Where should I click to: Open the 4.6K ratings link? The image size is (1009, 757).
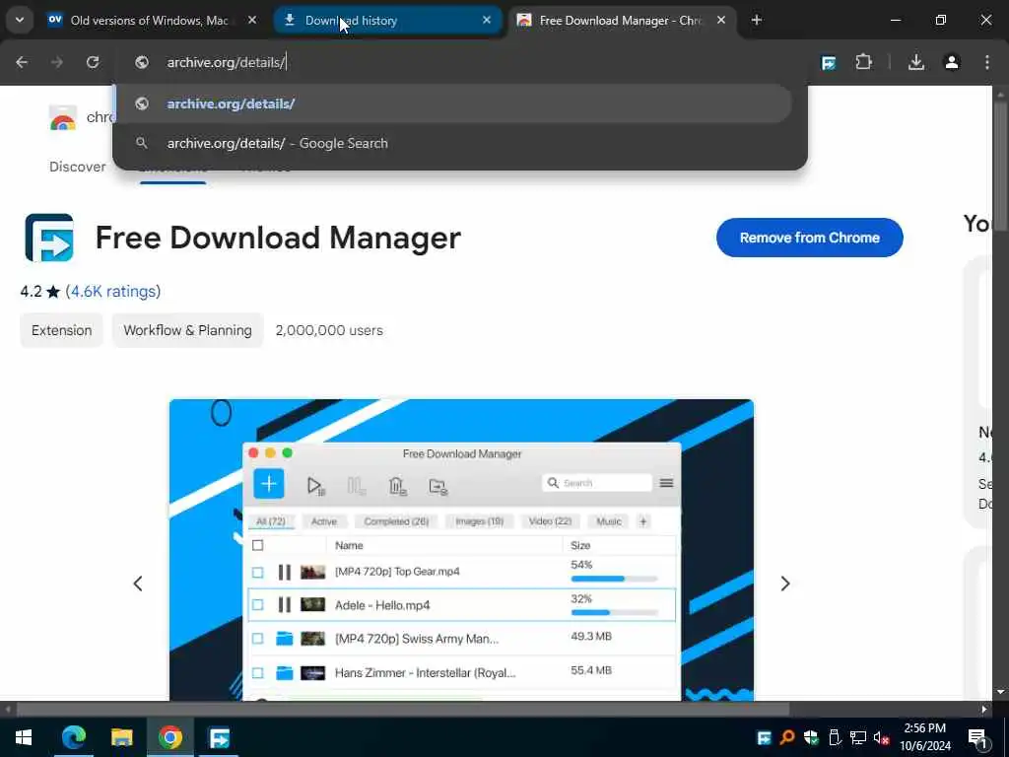point(113,291)
